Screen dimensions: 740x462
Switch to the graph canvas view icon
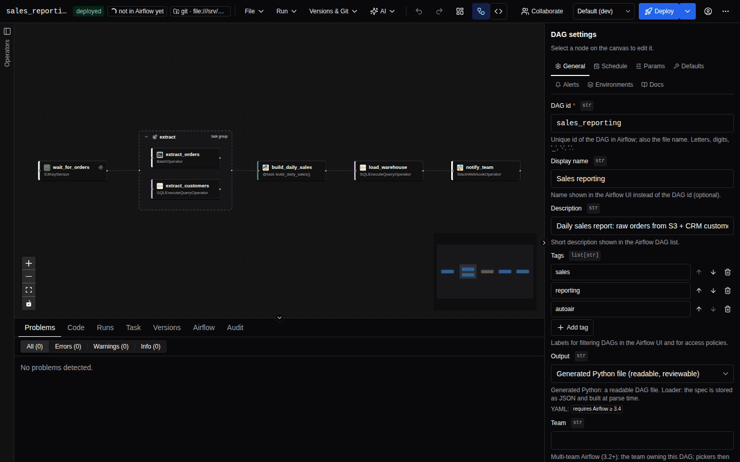coord(481,11)
